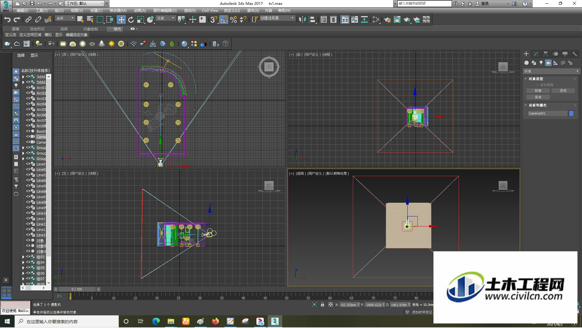Image resolution: width=582 pixels, height=328 pixels.
Task: Click the 0 / 100 time slider
Action: (77, 290)
